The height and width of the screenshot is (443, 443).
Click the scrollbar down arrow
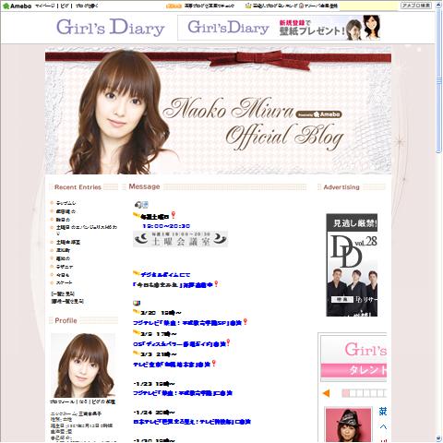[x=438, y=438]
